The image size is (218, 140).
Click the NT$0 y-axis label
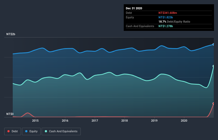click(x=10, y=114)
